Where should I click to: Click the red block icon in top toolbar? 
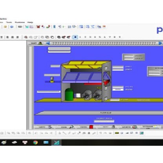tap(38, 27)
